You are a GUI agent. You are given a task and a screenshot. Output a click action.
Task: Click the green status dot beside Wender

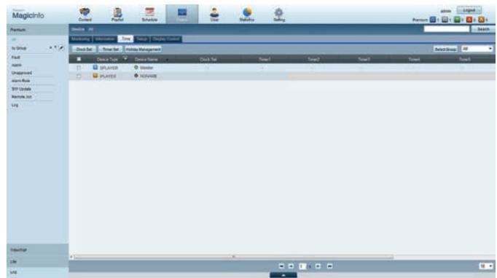136,68
